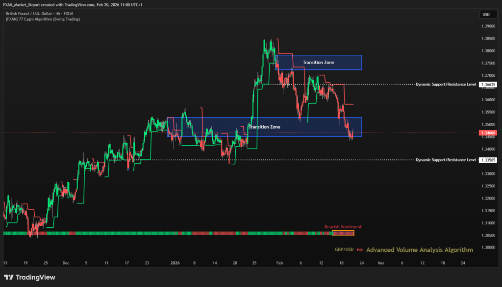
Task: Click the Bearish Sentiment text label
Action: [x=343, y=227]
